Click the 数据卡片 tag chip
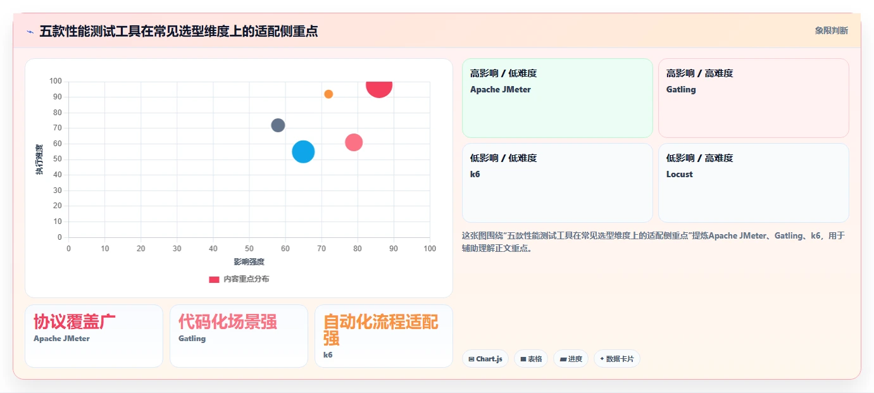This screenshot has width=874, height=393. [x=617, y=359]
